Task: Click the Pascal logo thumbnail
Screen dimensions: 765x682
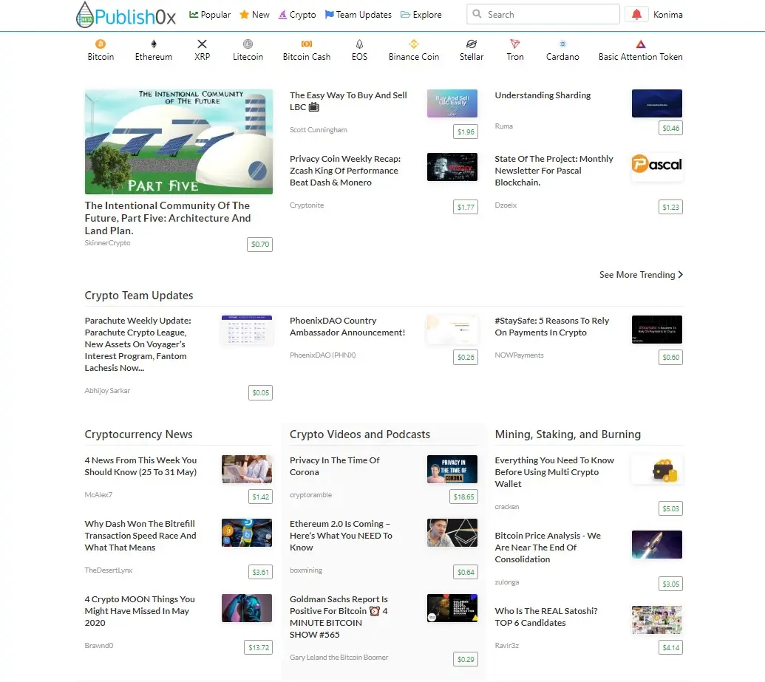Action: pos(656,167)
